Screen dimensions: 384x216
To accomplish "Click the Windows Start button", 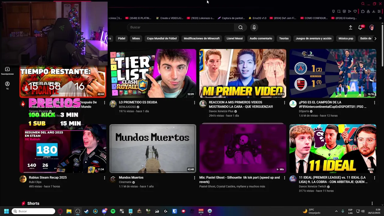I will pos(6,211).
